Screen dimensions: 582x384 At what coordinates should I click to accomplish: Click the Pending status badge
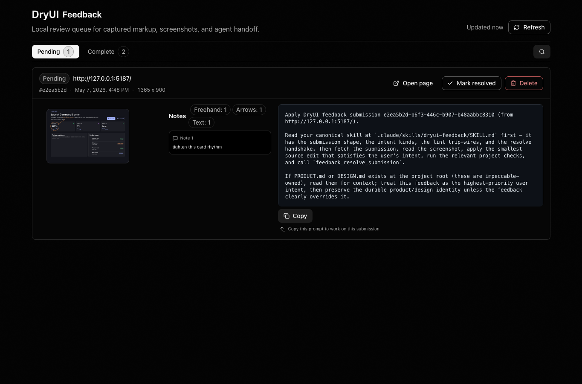tap(54, 79)
